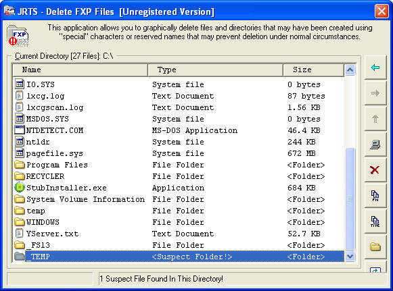Click the vertical scrollbar thumb
Image resolution: width=393 pixels, height=291 pixels.
[x=350, y=199]
